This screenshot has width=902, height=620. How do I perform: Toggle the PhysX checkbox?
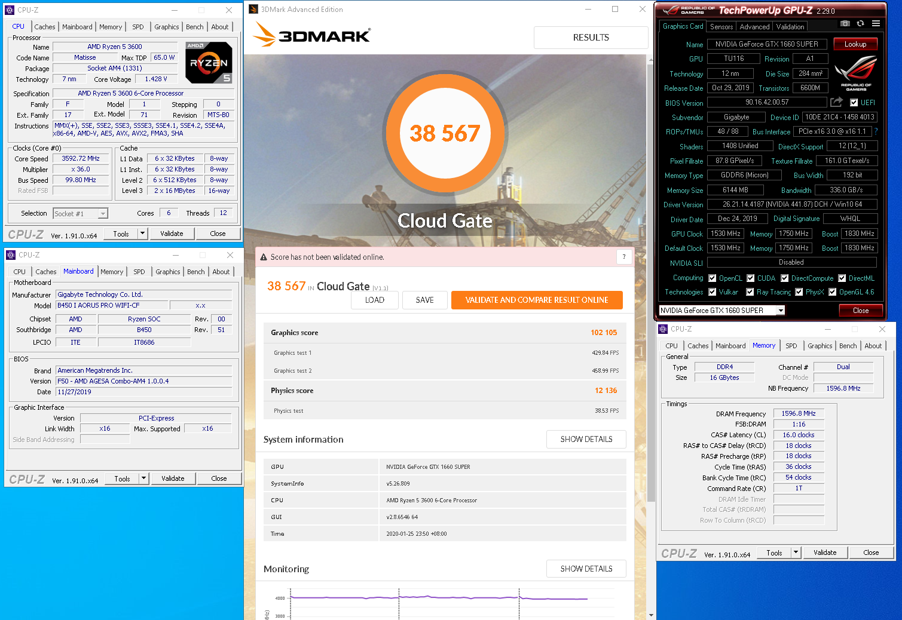(x=799, y=292)
